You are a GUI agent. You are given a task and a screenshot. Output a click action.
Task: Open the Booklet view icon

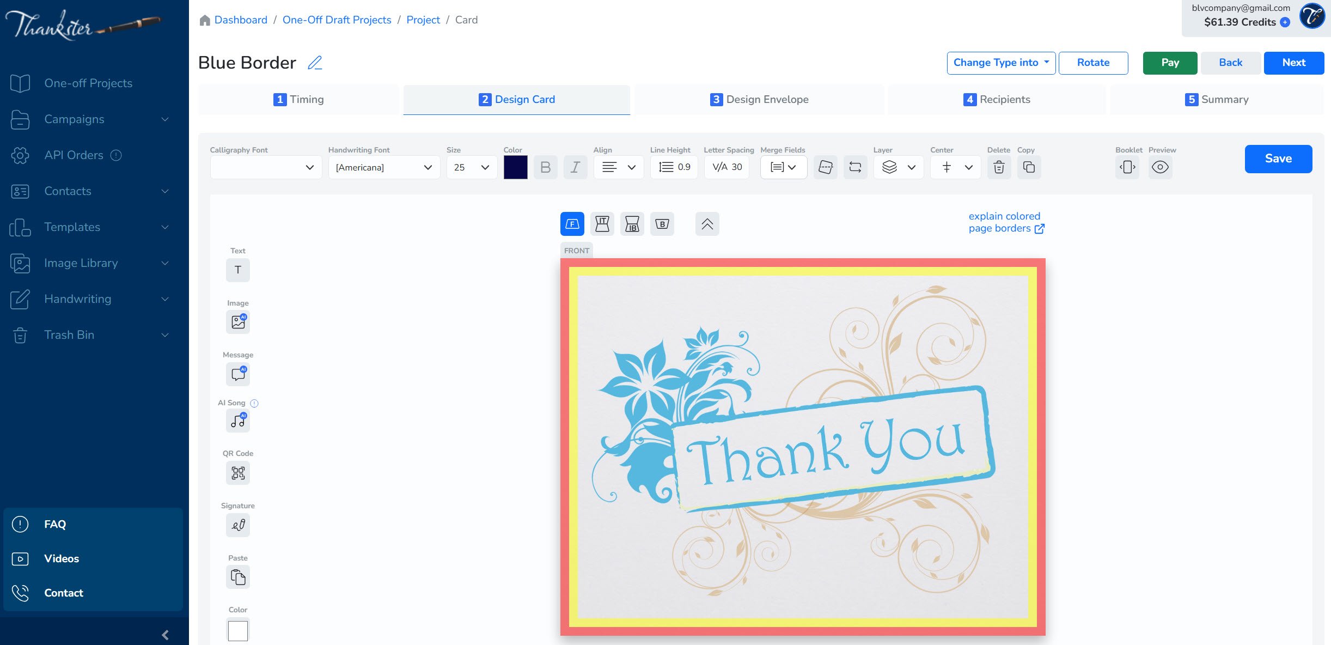(1127, 167)
